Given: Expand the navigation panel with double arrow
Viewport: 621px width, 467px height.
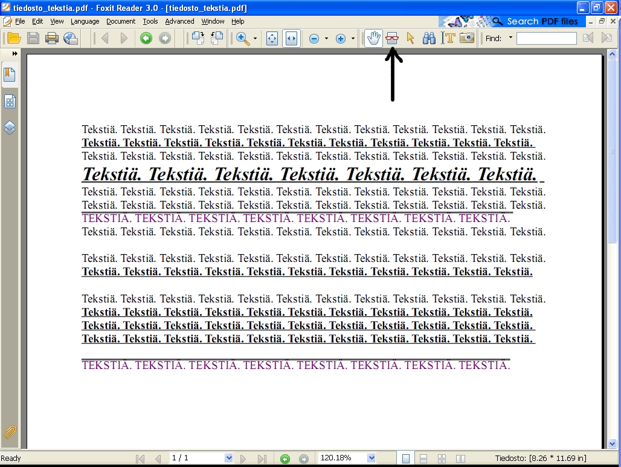Looking at the screenshot, I should point(14,54).
